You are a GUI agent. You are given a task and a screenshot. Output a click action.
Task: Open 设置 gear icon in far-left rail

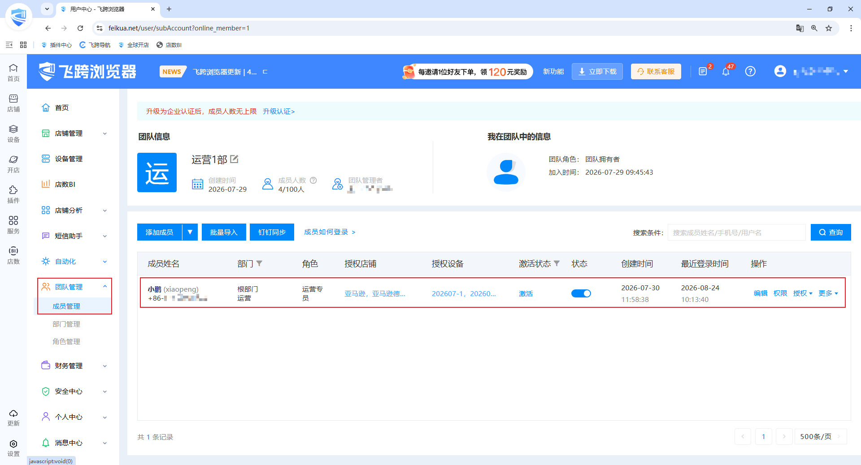click(13, 448)
